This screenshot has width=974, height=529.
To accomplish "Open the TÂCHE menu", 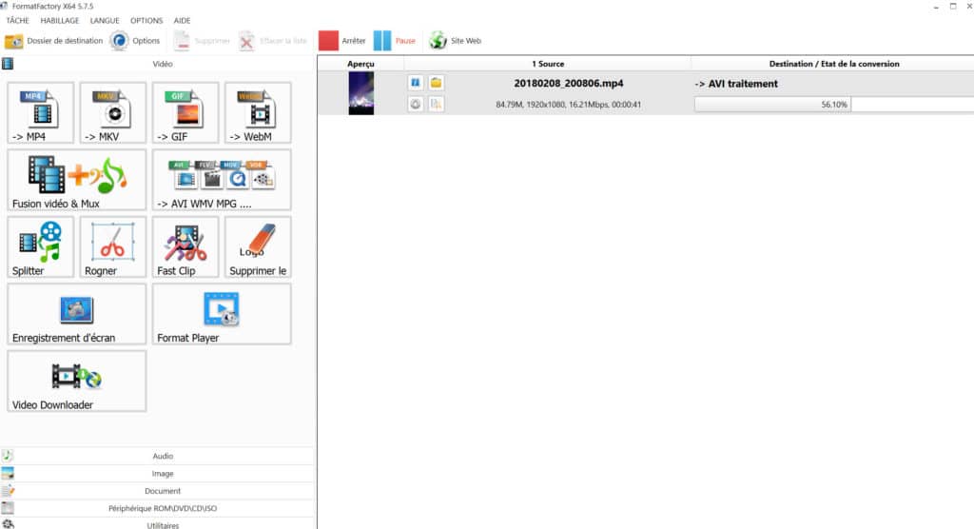I will coord(18,21).
